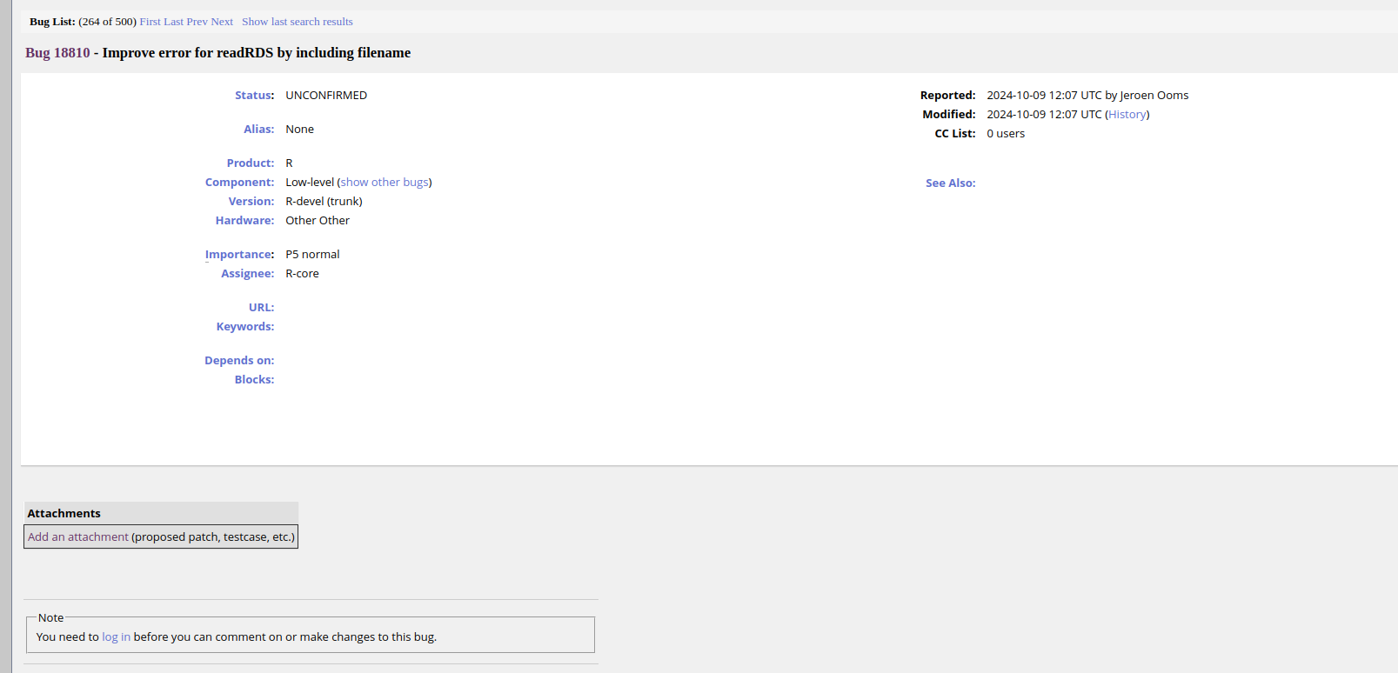Show other bugs in Low-level component
1398x673 pixels.
click(385, 183)
